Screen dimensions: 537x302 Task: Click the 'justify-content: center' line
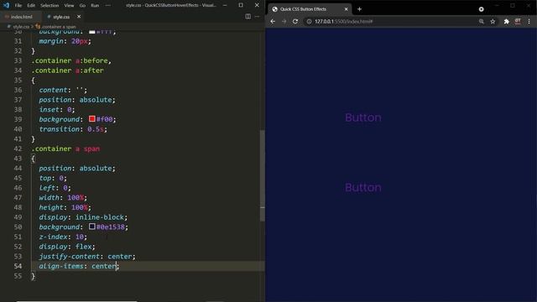pyautogui.click(x=87, y=256)
